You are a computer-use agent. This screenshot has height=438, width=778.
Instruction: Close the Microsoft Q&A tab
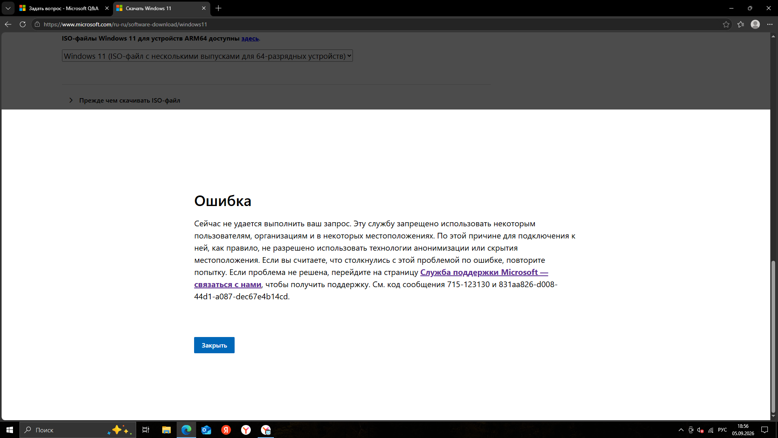click(107, 8)
